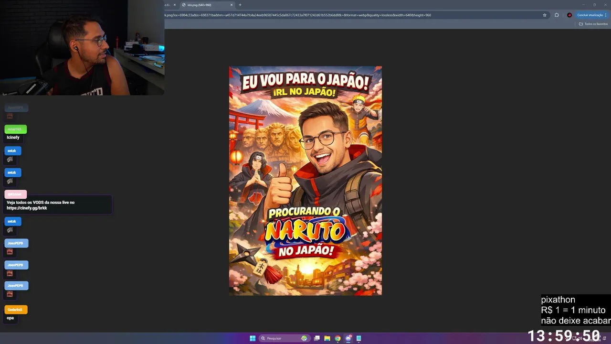Viewport: 611px width, 344px height.
Task: Select the '!cinefy' chat message
Action: coord(13,137)
